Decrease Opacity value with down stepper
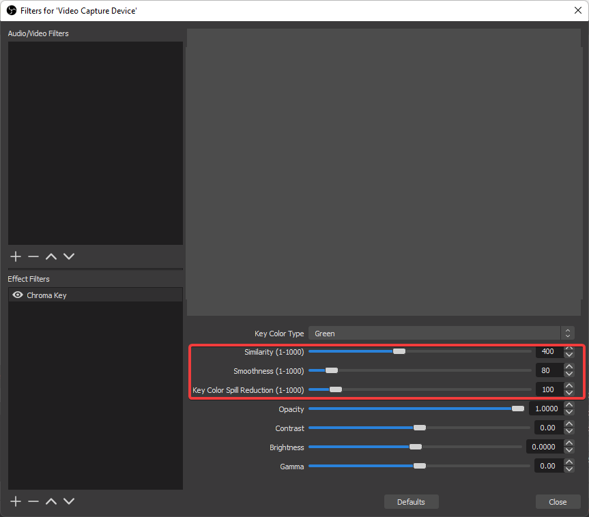589x517 pixels. [569, 412]
